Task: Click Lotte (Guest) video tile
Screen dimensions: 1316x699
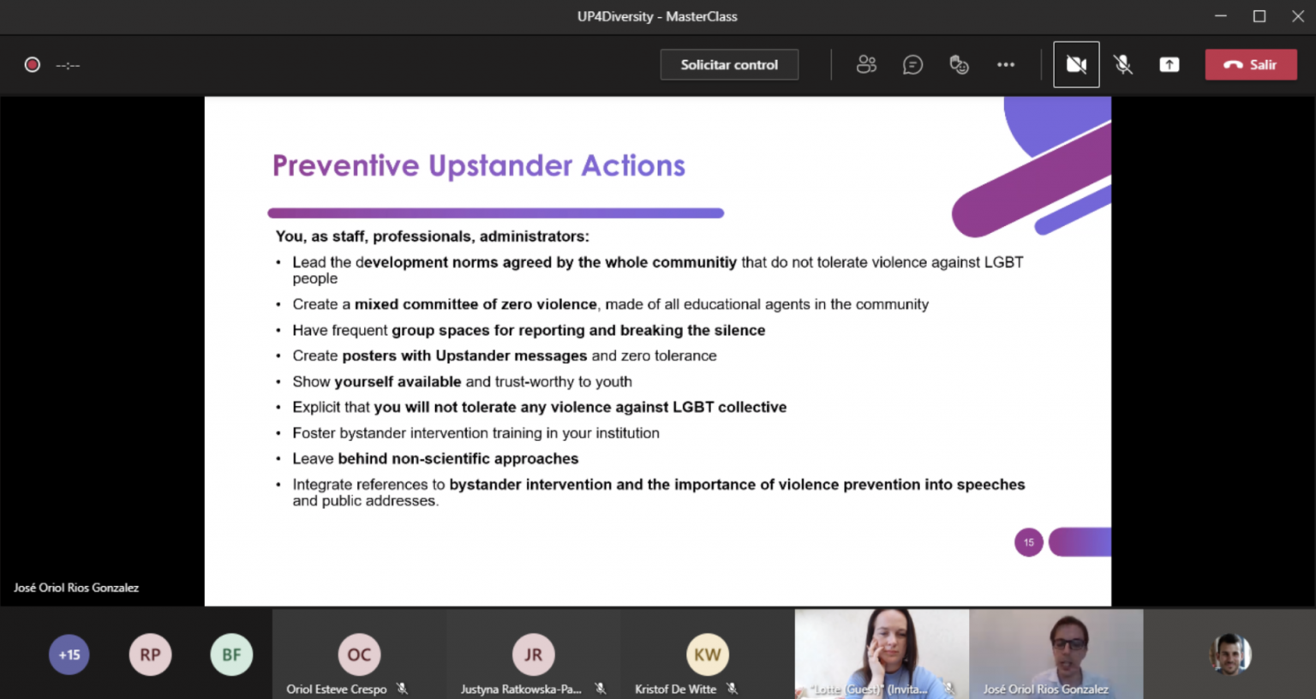Action: (x=882, y=653)
